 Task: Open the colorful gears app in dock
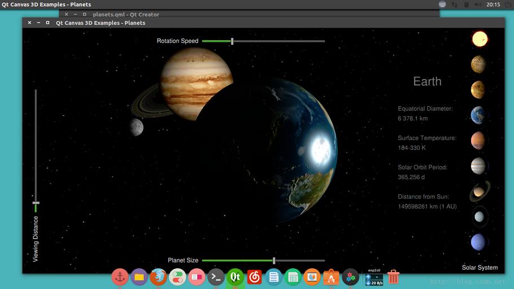click(x=350, y=277)
